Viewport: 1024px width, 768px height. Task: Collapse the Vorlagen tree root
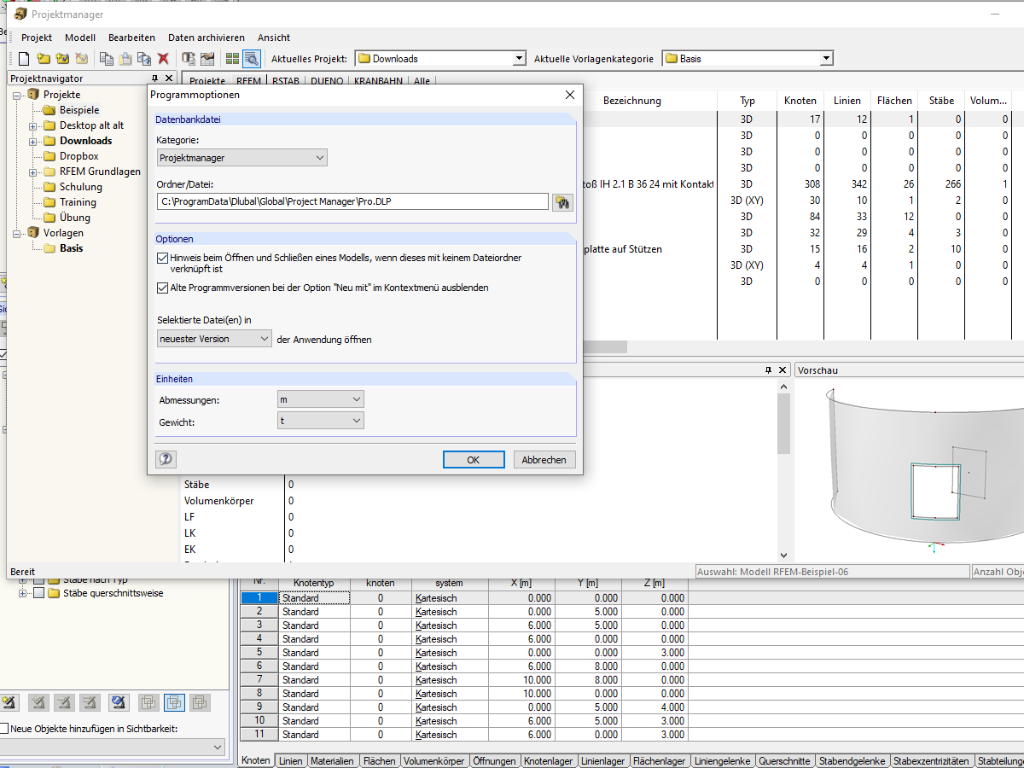point(18,233)
